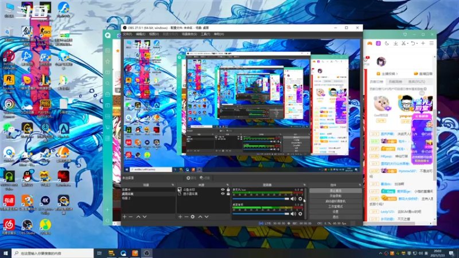Open Properties button above the scenes panel
The width and height of the screenshot is (459, 258).
click(192, 178)
